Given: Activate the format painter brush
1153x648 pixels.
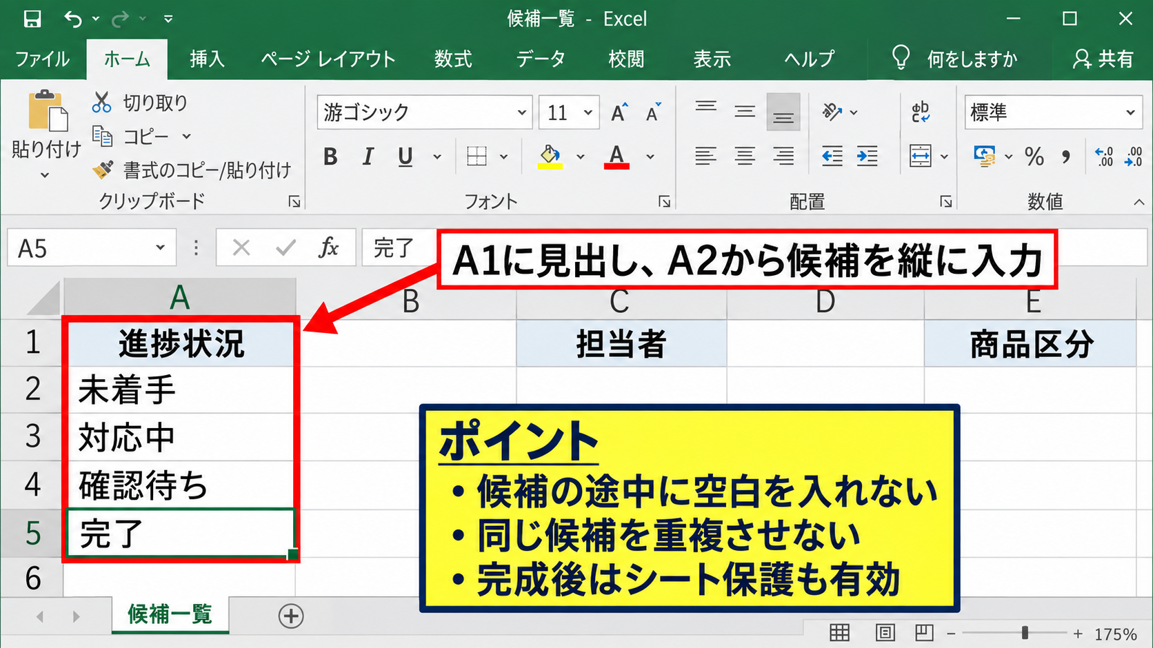Looking at the screenshot, I should pos(103,169).
